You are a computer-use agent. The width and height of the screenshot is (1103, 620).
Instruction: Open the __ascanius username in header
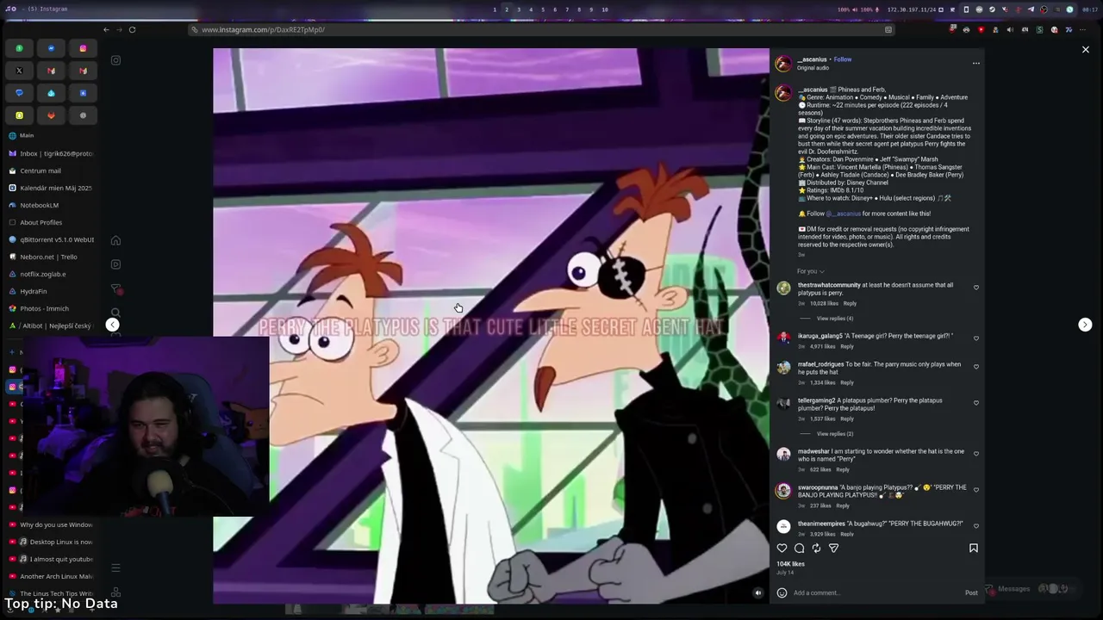coord(812,59)
